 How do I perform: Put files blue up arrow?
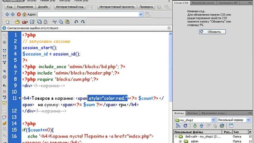202,126
